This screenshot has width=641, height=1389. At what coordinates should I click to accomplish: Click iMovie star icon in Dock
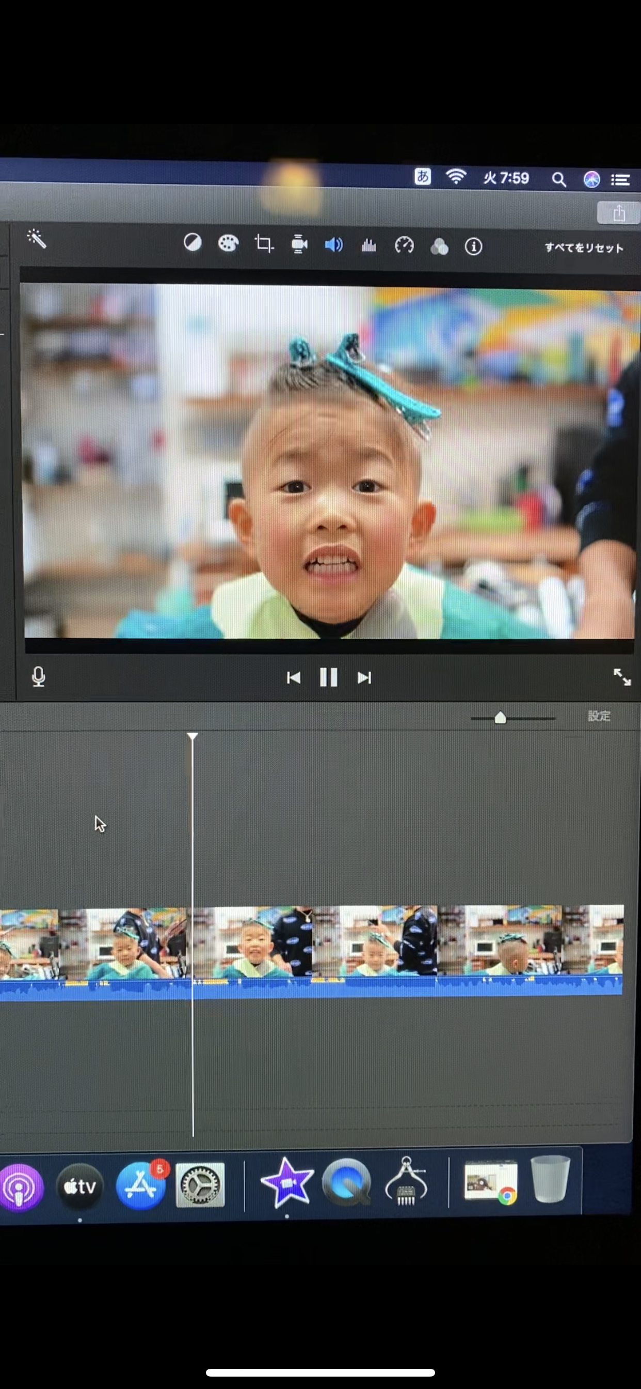pyautogui.click(x=287, y=1183)
